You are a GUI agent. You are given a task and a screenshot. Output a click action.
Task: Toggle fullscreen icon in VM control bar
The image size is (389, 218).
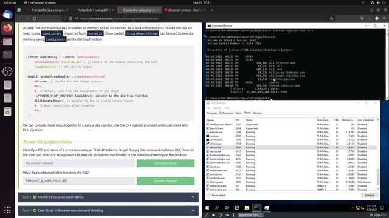(207, 215)
